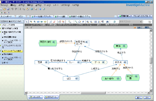
Task: Click the green checkmark accept icon
Action: coord(31,27)
